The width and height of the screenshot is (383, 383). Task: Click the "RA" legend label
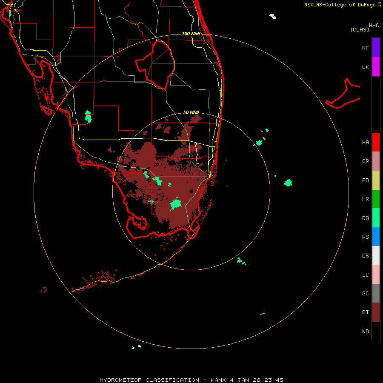point(365,218)
